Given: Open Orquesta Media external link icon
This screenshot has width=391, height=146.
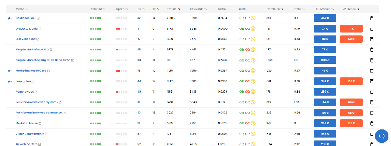Looking at the screenshot, I should (40, 29).
